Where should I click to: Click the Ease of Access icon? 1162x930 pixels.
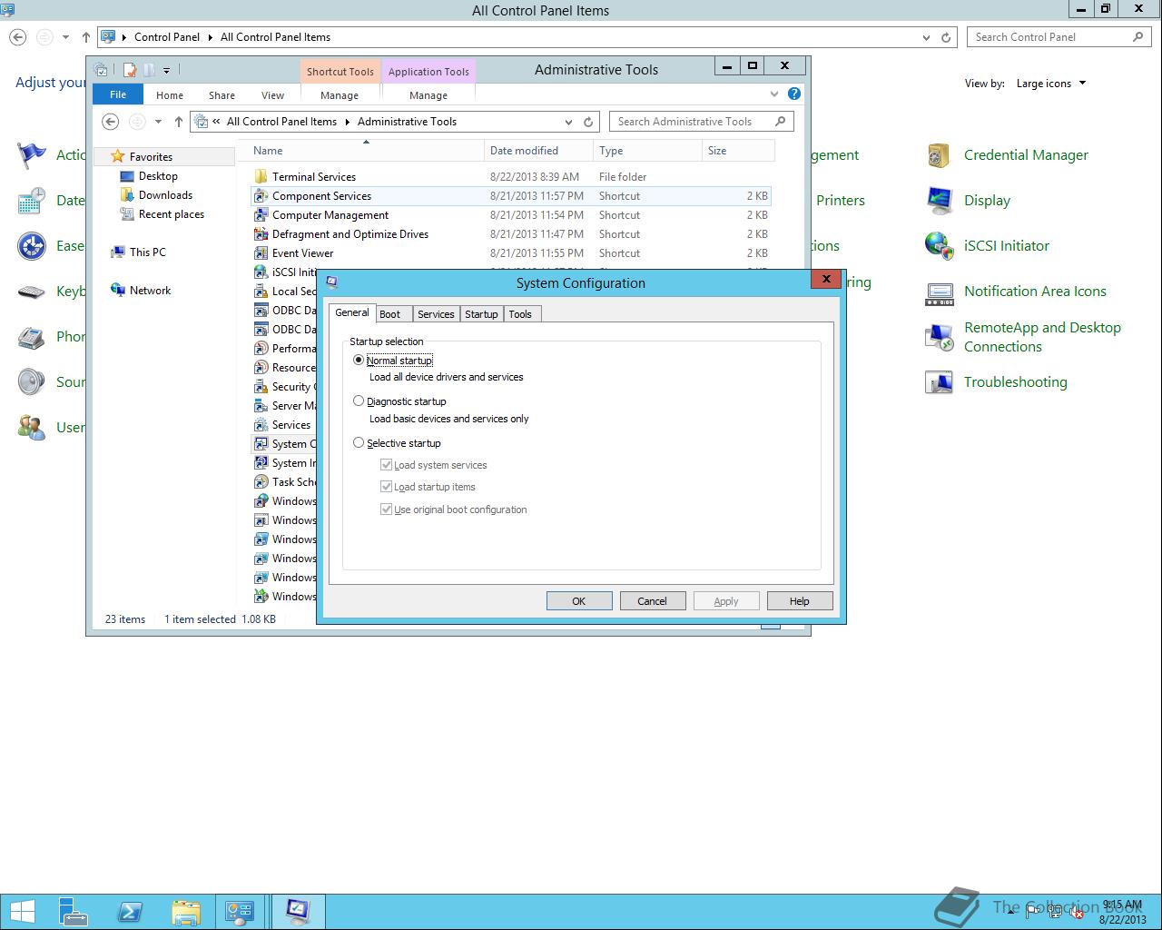tap(32, 246)
